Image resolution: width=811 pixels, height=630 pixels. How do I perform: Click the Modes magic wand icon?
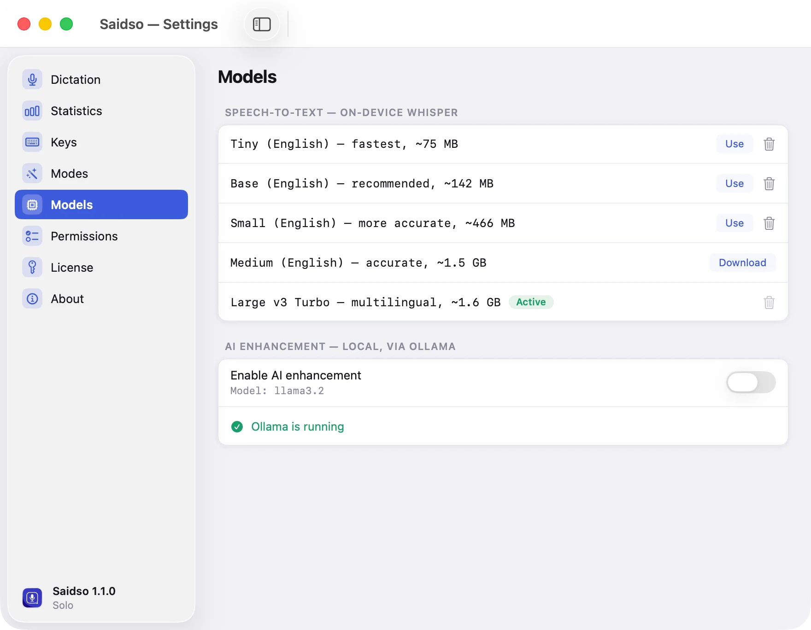coord(32,174)
